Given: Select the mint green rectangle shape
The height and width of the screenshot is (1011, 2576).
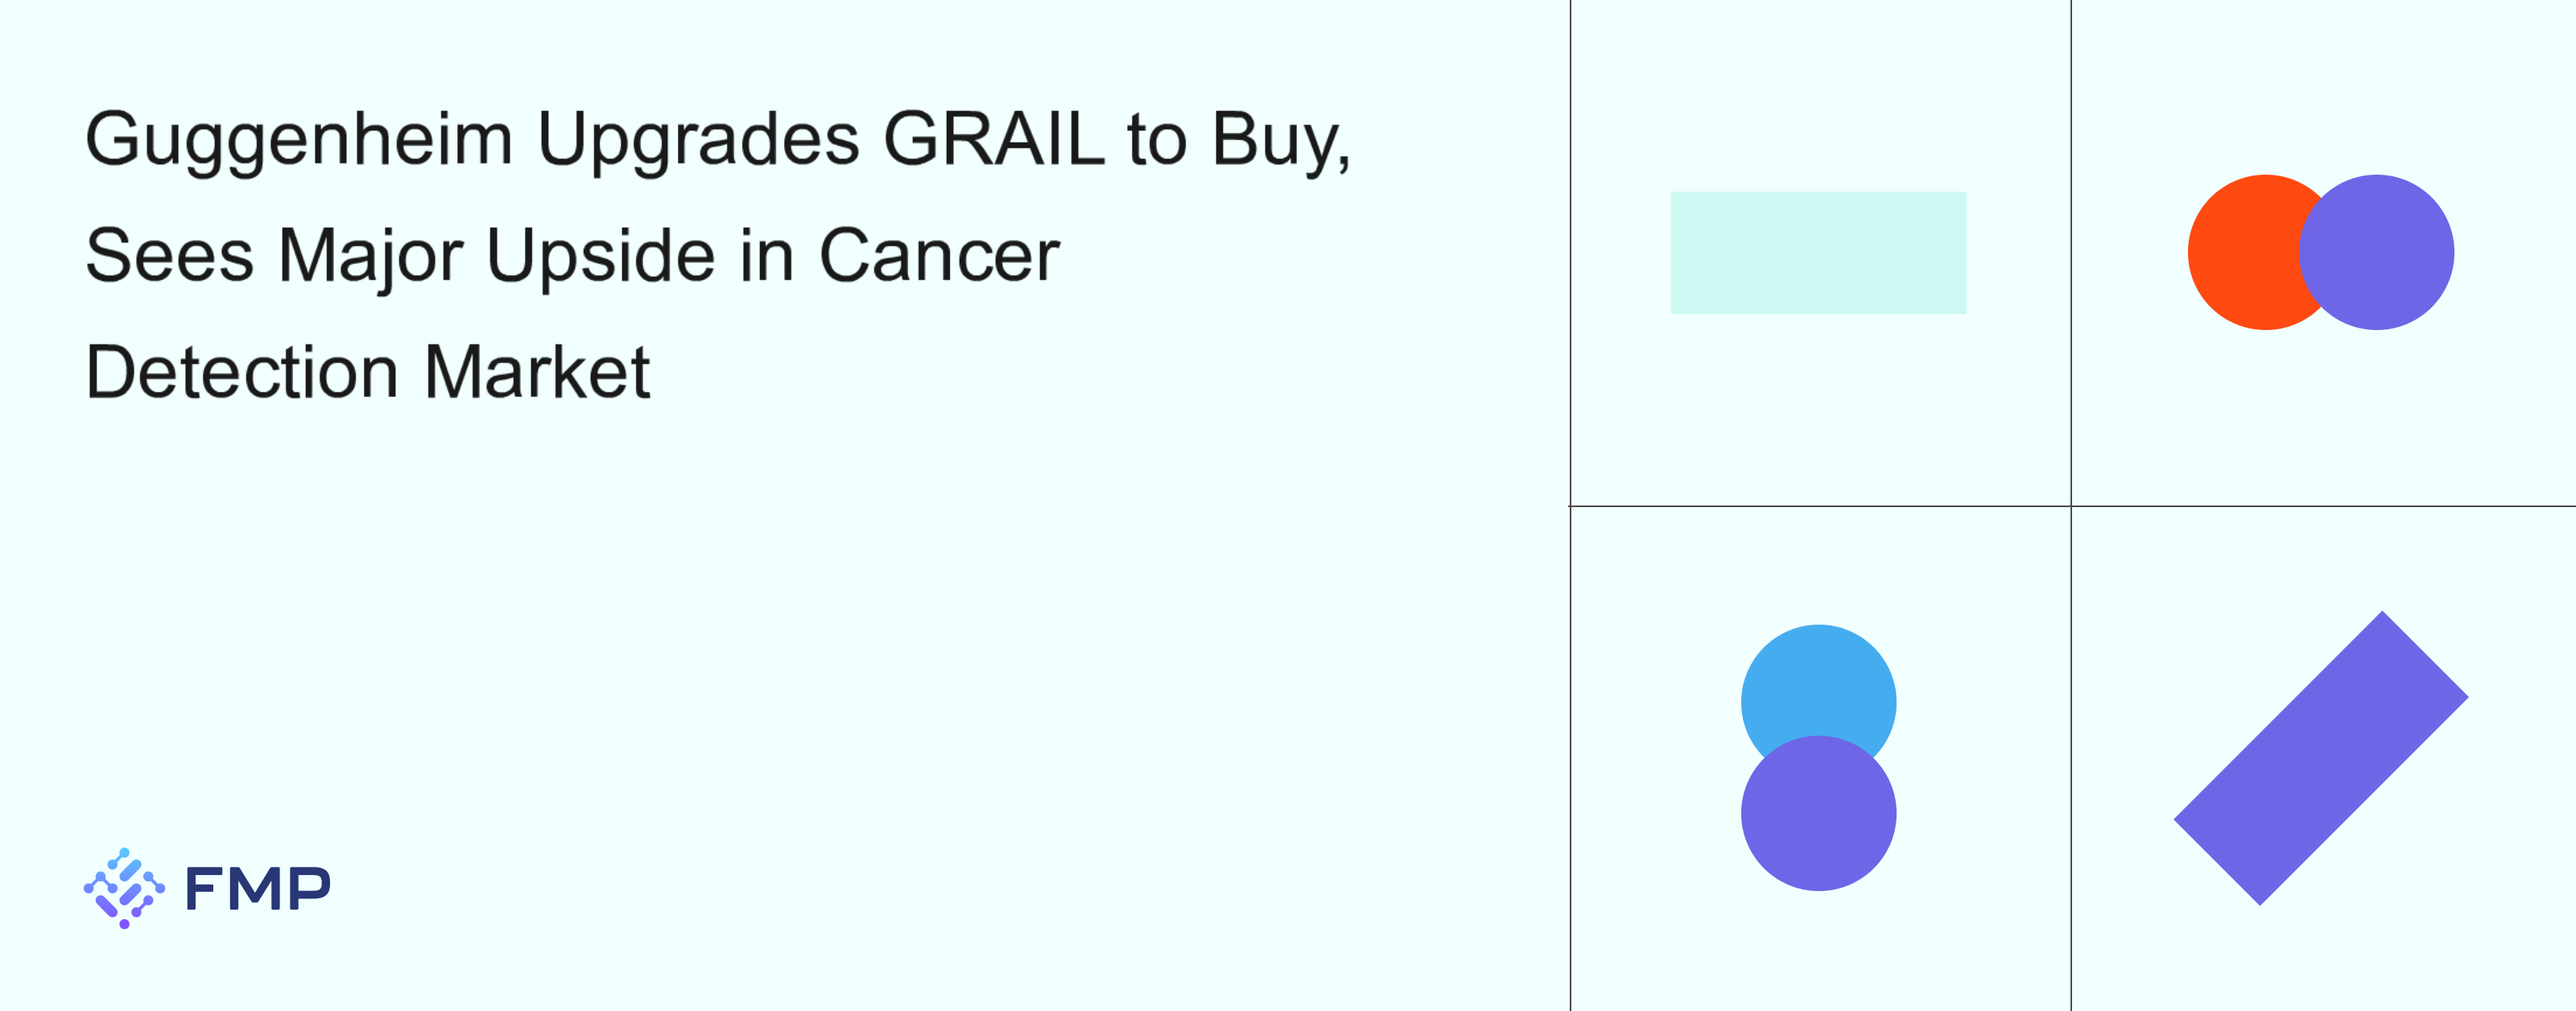Looking at the screenshot, I should click(1818, 253).
